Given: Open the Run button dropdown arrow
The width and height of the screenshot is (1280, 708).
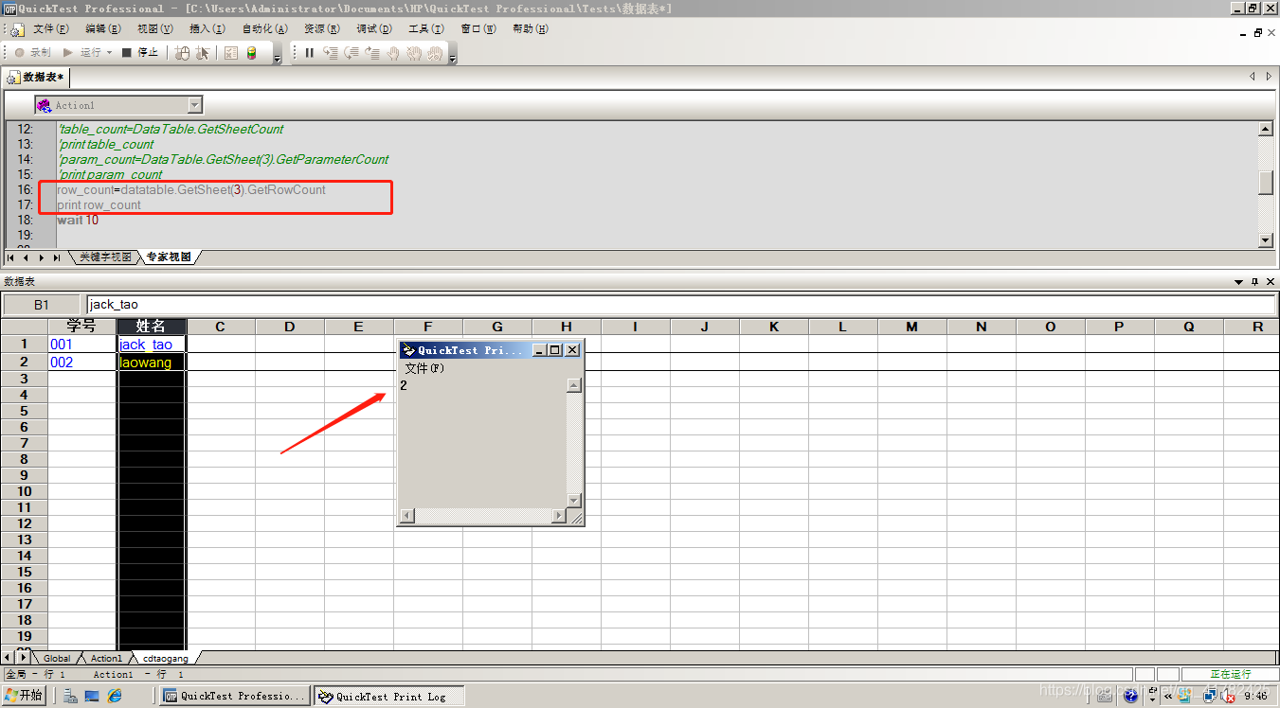Looking at the screenshot, I should 110,53.
